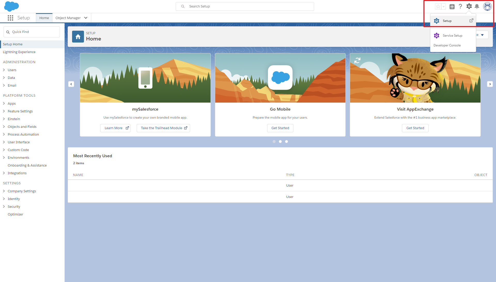Open the user profile avatar
The width and height of the screenshot is (496, 282).
(487, 6)
